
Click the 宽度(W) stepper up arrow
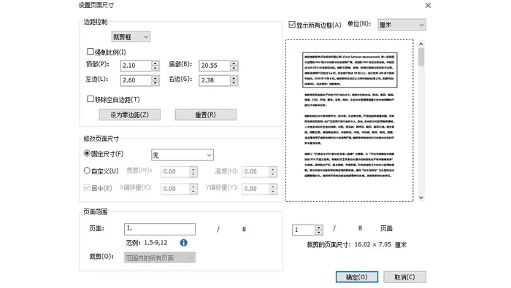(193, 169)
